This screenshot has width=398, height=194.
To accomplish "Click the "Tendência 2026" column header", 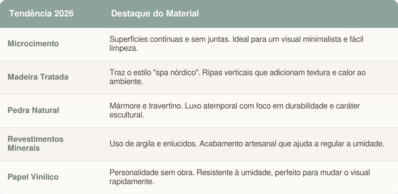I will pos(41,14).
